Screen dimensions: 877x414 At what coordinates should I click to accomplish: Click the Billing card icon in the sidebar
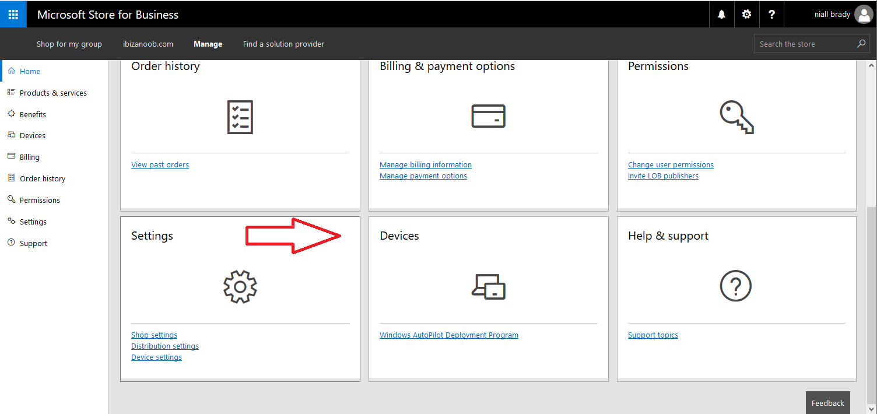click(12, 156)
